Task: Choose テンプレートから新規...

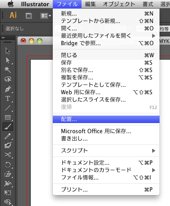Action: point(106,21)
